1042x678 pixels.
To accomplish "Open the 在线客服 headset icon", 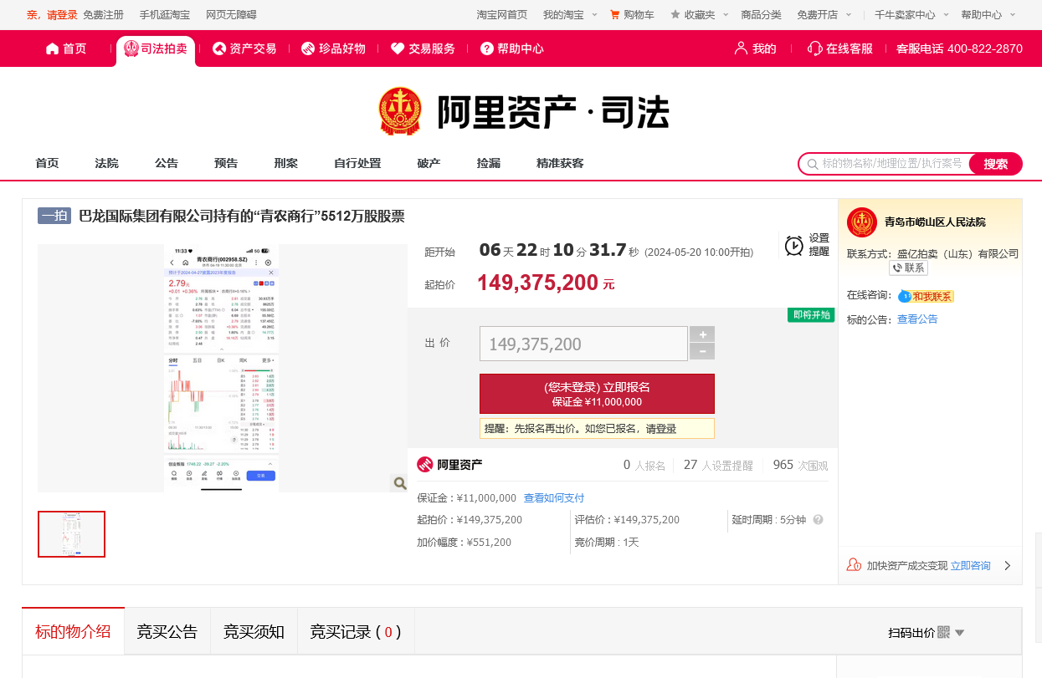I will point(814,48).
